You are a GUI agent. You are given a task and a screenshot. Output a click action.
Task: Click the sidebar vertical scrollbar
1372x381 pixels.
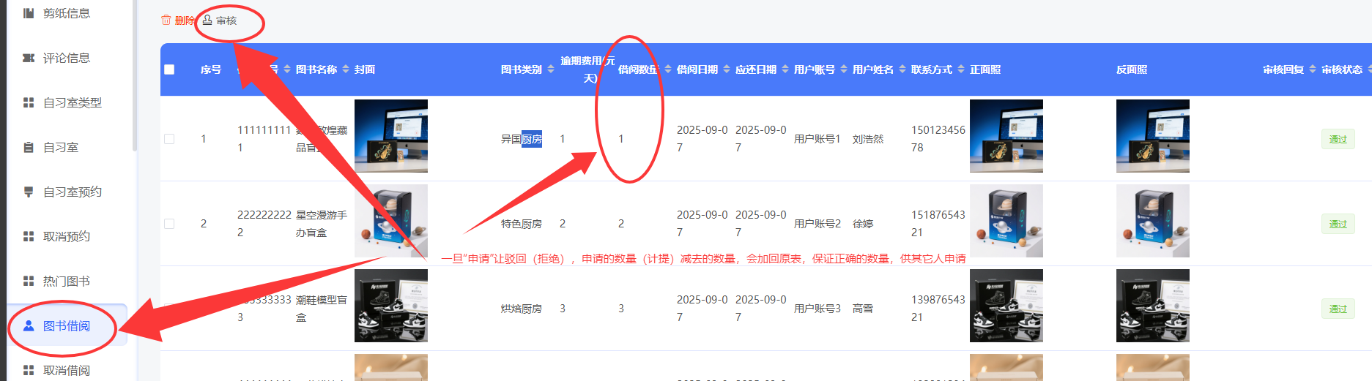135,75
